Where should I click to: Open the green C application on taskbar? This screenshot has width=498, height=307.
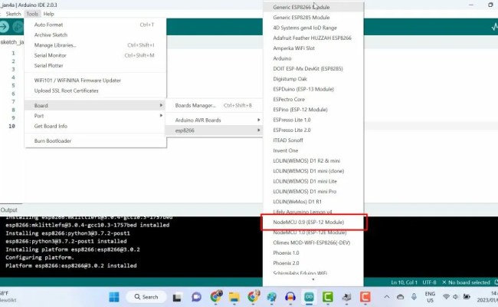click(x=327, y=297)
